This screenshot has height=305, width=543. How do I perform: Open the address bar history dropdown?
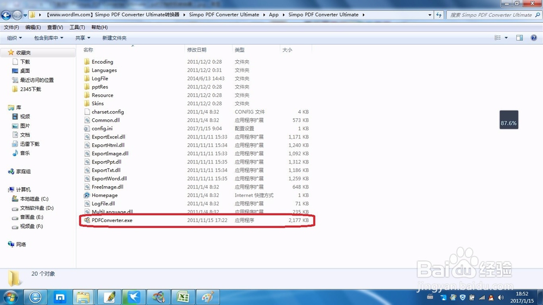[x=430, y=15]
